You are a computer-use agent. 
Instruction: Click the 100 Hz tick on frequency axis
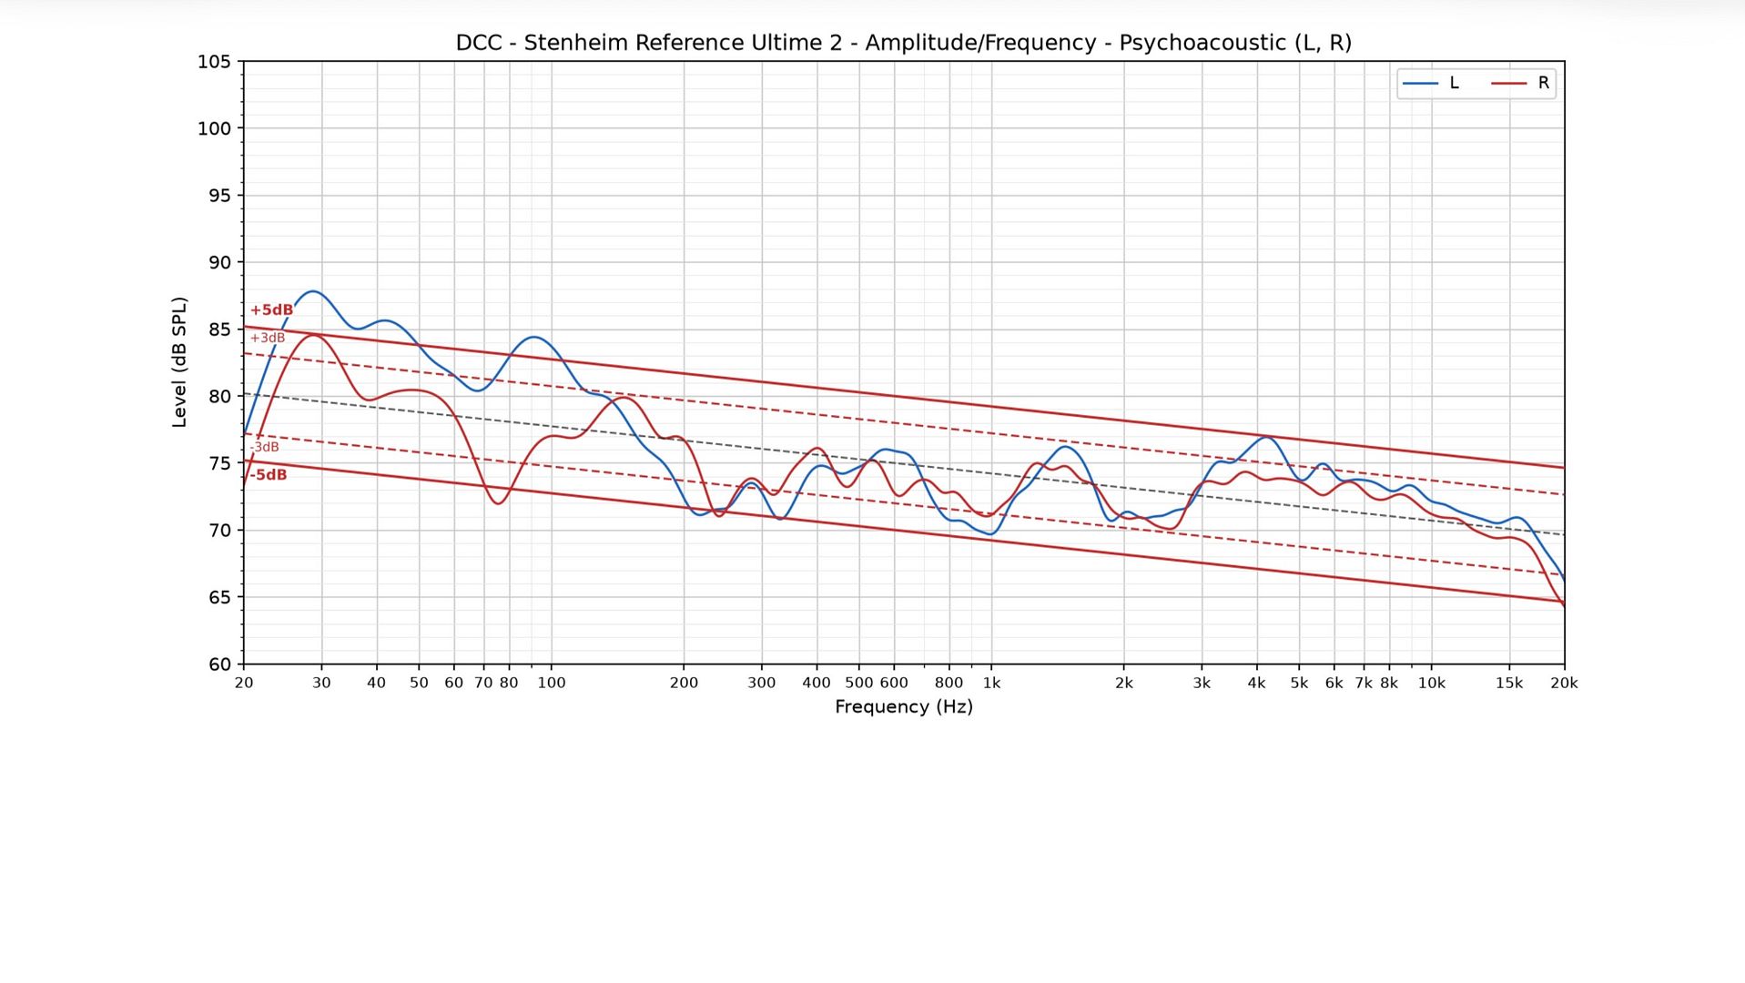point(552,683)
